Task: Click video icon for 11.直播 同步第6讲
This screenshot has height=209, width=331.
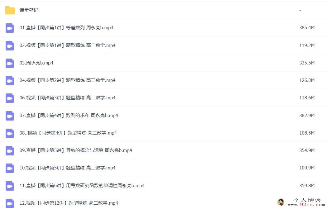Action: coord(10,186)
